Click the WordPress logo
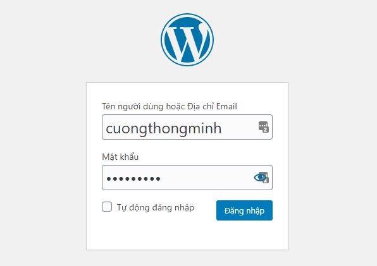The width and height of the screenshot is (377, 266). tap(187, 40)
